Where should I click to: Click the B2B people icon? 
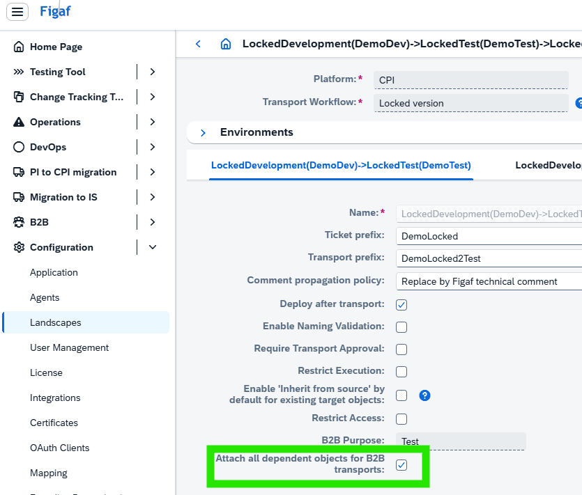coord(19,222)
